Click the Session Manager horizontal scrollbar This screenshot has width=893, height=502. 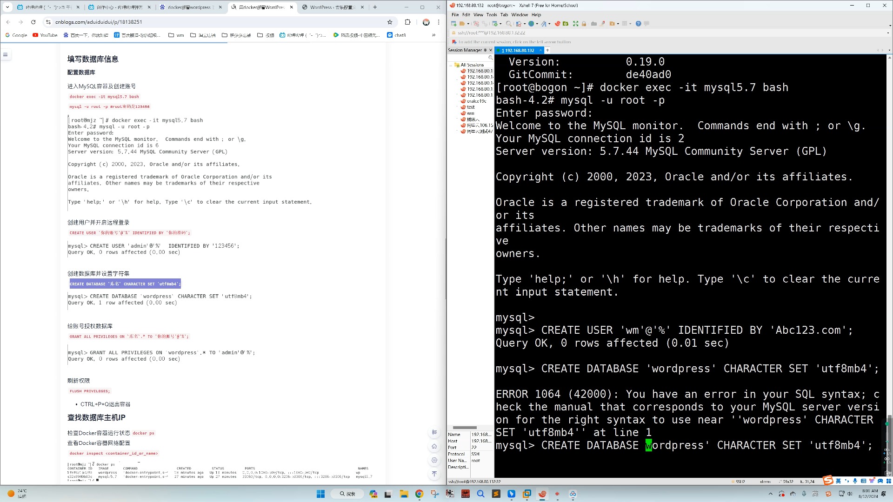click(465, 428)
